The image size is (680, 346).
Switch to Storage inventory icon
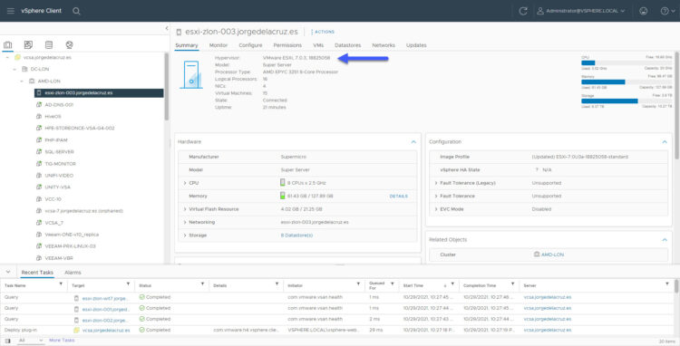[x=49, y=44]
